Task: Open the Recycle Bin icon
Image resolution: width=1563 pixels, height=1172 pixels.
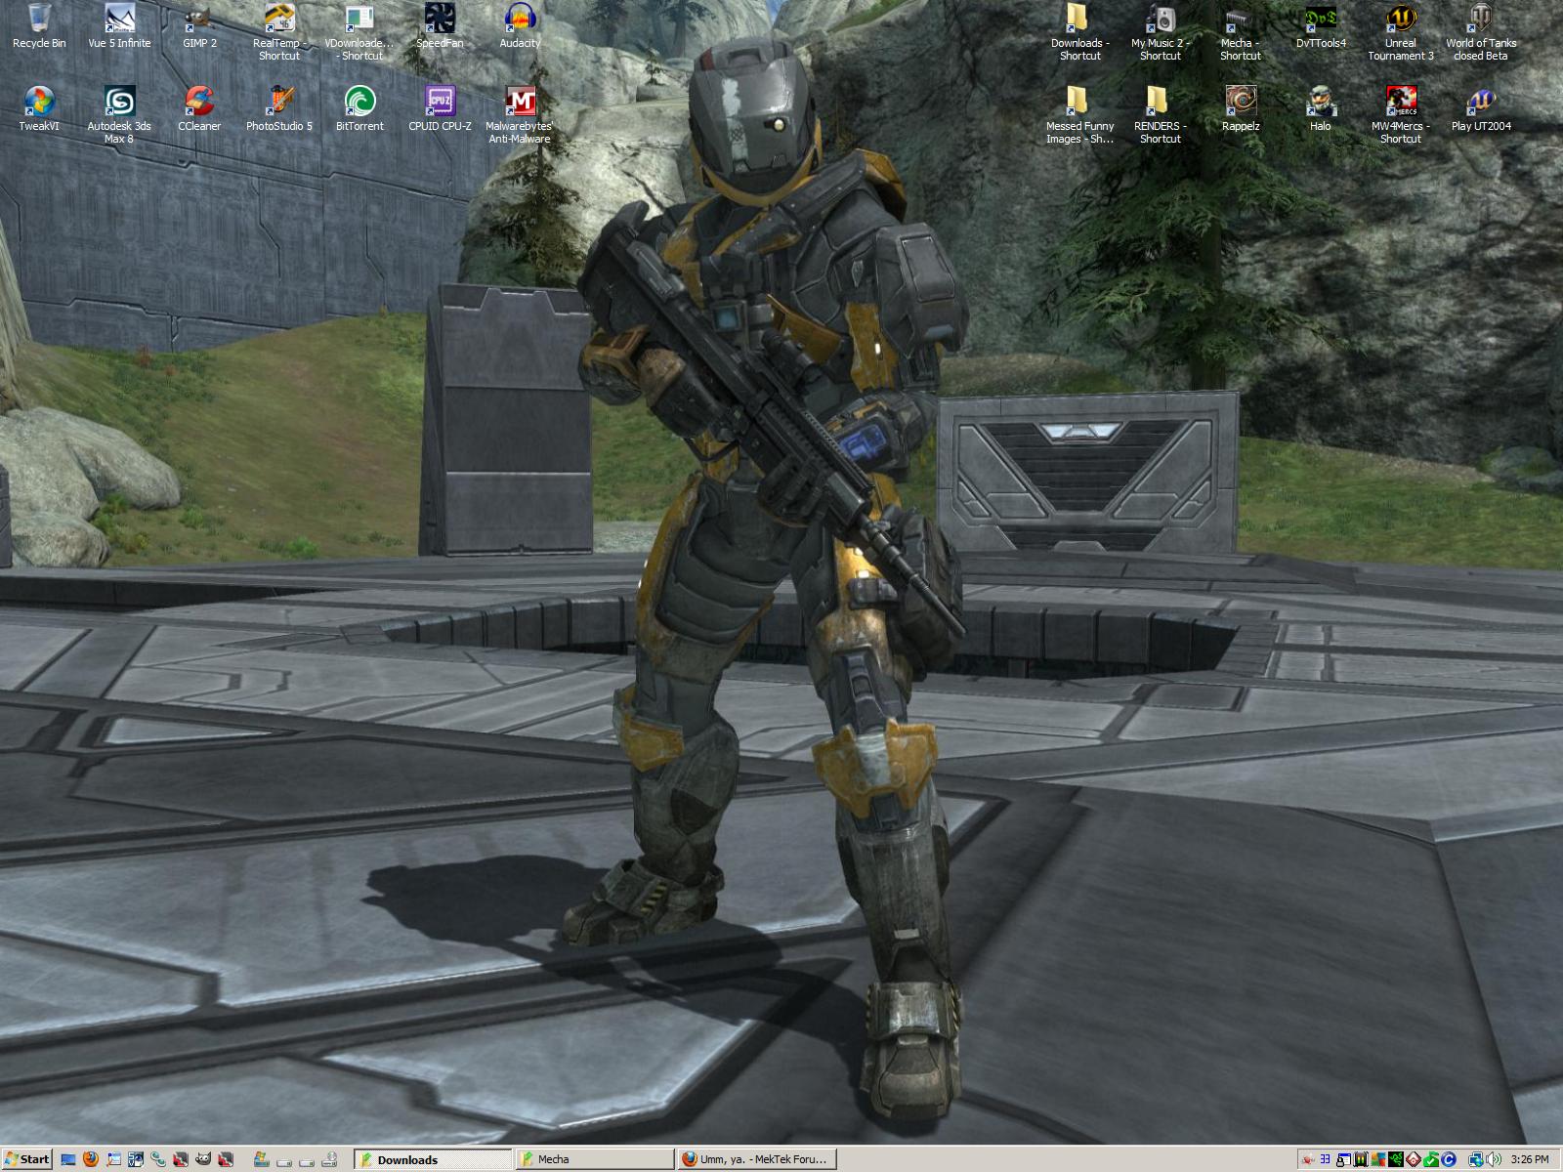Action: coord(39,26)
